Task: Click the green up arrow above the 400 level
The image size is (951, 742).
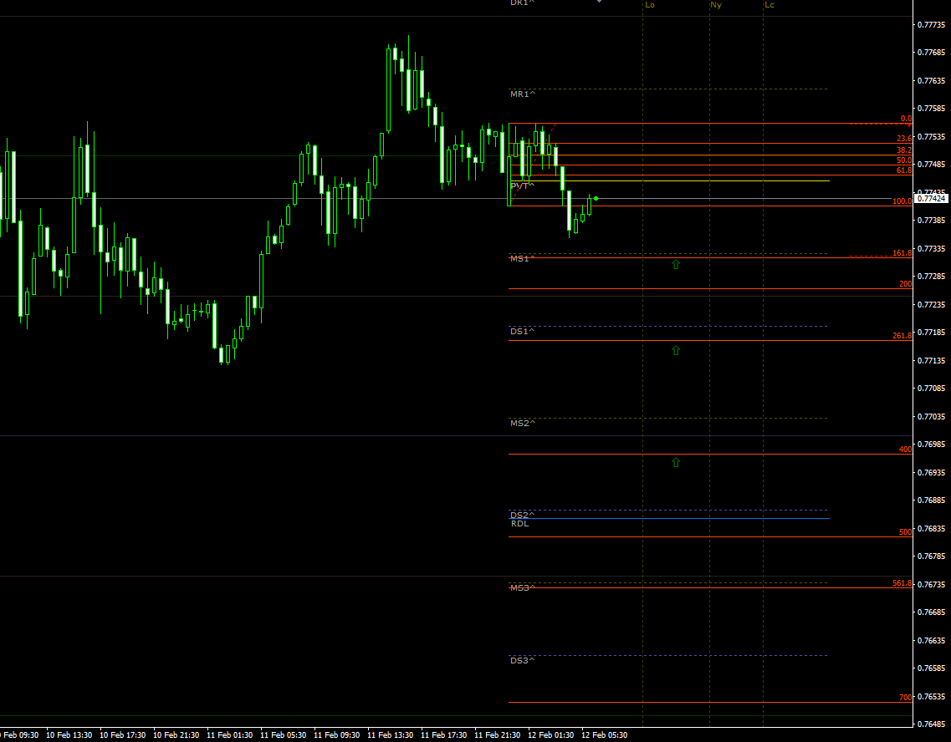Action: tap(676, 461)
